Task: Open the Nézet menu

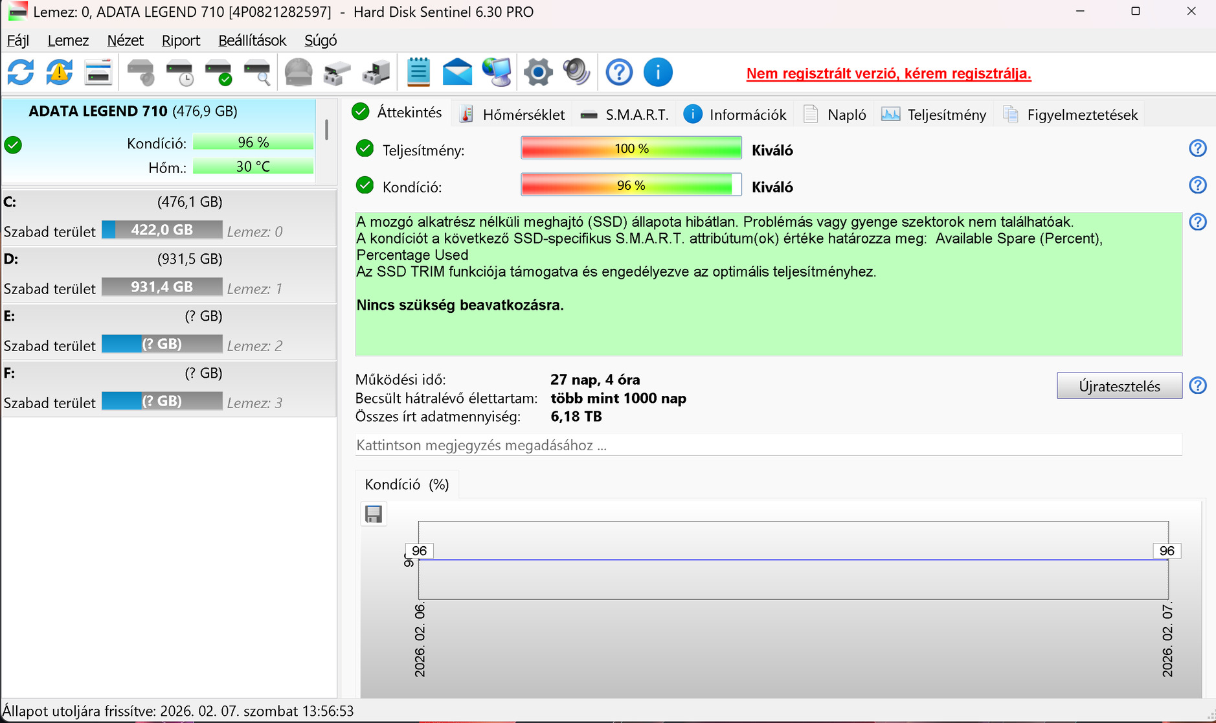Action: tap(126, 40)
